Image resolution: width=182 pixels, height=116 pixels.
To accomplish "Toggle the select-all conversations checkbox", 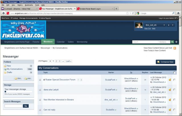I will point(174,72).
